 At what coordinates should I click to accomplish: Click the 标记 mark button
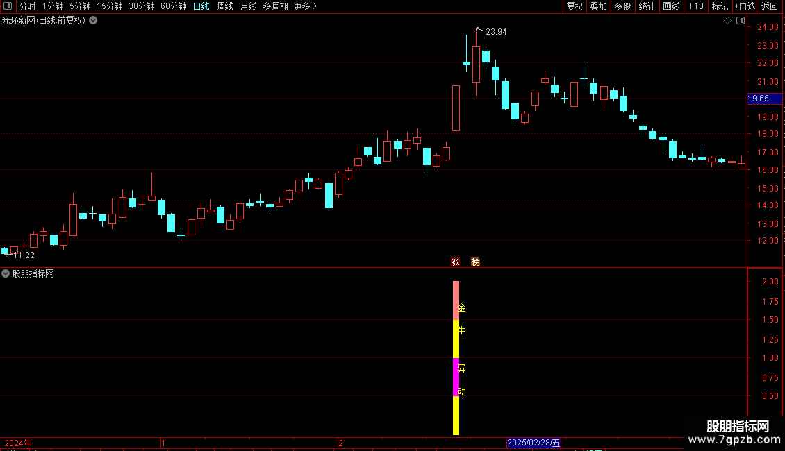(720, 6)
